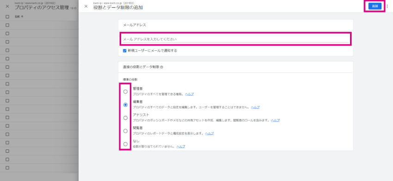The image size is (393, 181).
Task: Open ヘルプ link for 管理者 role
Action: tap(189, 94)
